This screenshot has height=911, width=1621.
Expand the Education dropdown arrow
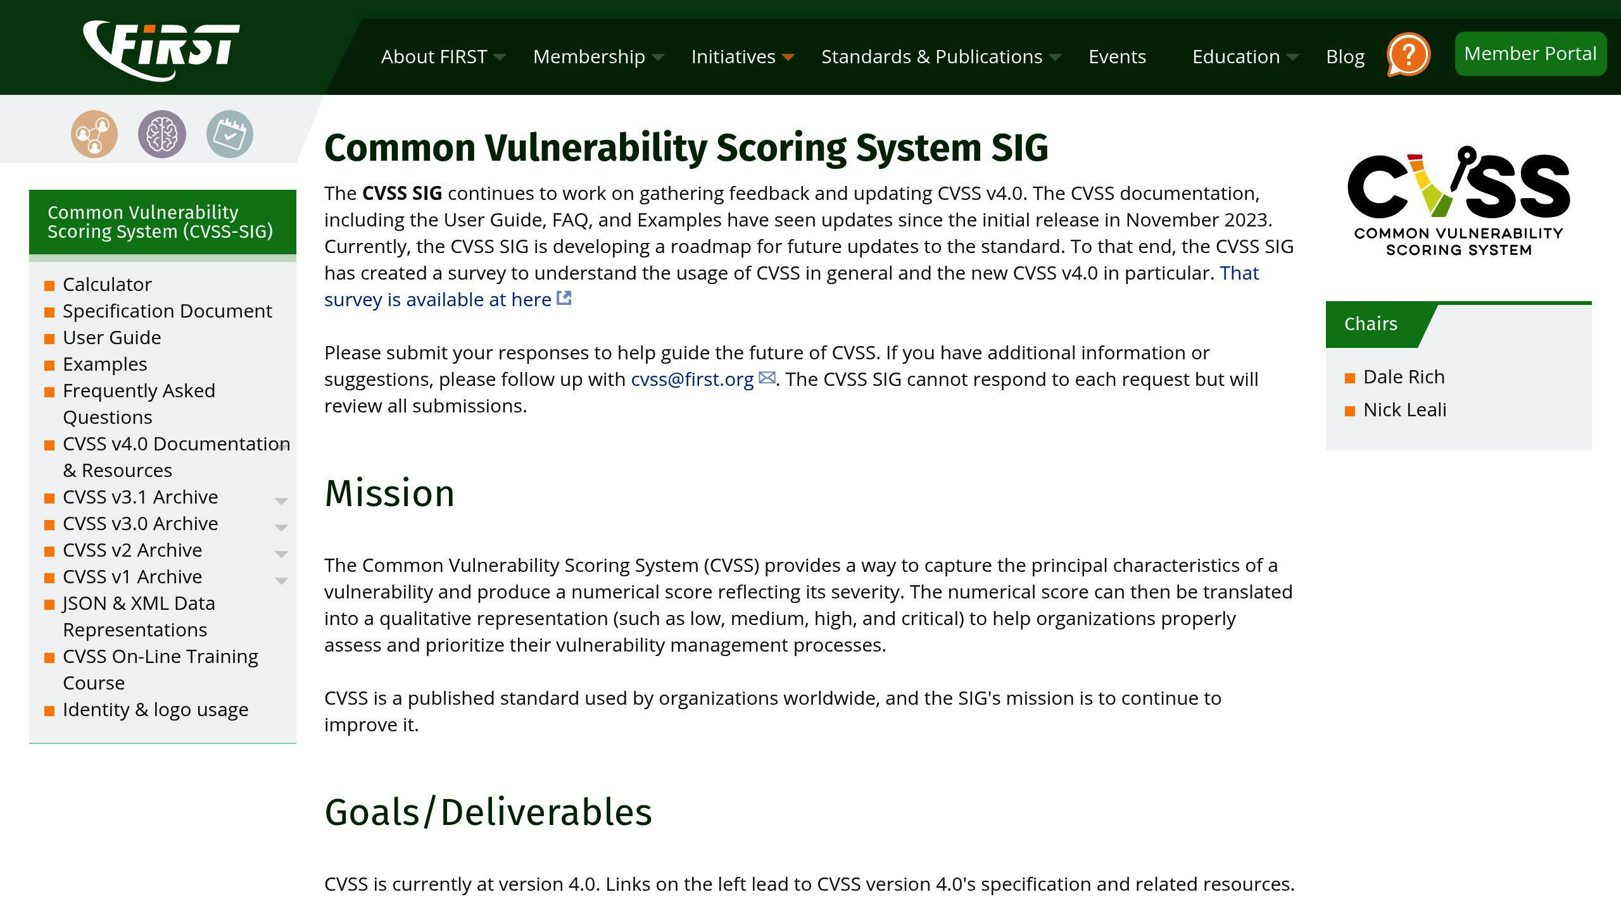[1292, 58]
